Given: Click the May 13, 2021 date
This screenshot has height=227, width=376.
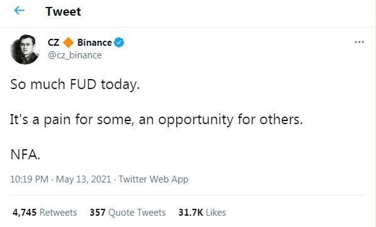Looking at the screenshot, I should 83,179.
